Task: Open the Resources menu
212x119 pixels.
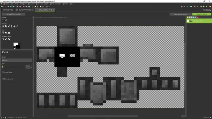Action: (31, 4)
